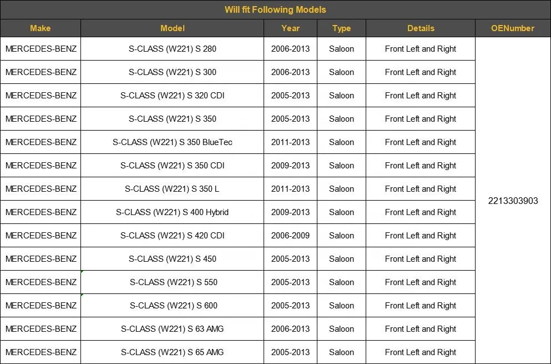Viewport: 551px width, 364px height.
Task: Click the S 600 model cell
Action: [x=172, y=306]
